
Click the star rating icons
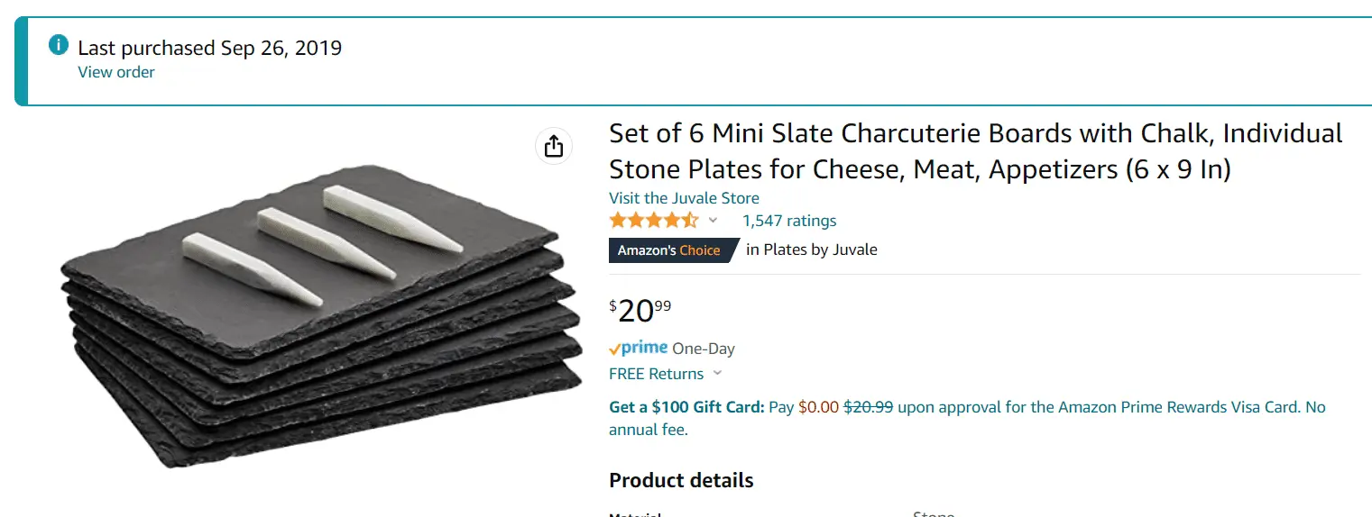click(x=654, y=221)
